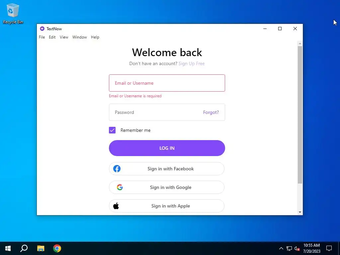Viewport: 340px width, 255px height.
Task: Show hidden system tray icons
Action: pyautogui.click(x=281, y=248)
